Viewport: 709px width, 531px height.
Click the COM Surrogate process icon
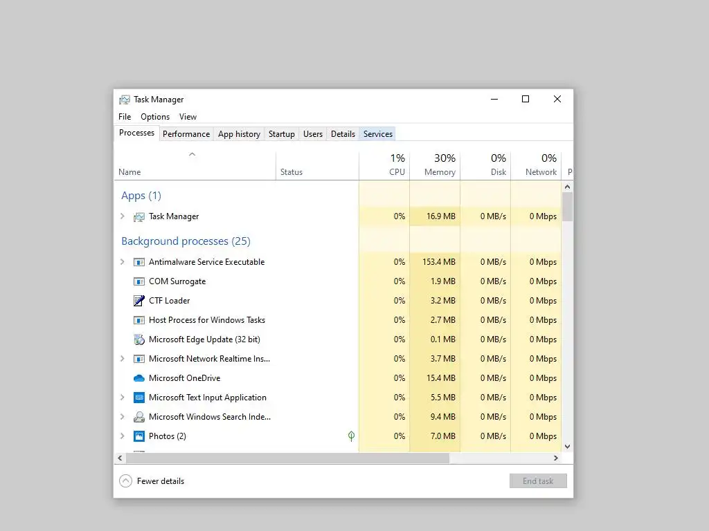coord(138,281)
